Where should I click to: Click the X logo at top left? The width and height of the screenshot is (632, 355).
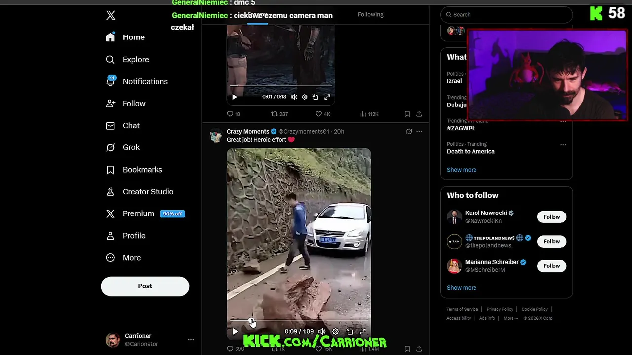coord(111,15)
